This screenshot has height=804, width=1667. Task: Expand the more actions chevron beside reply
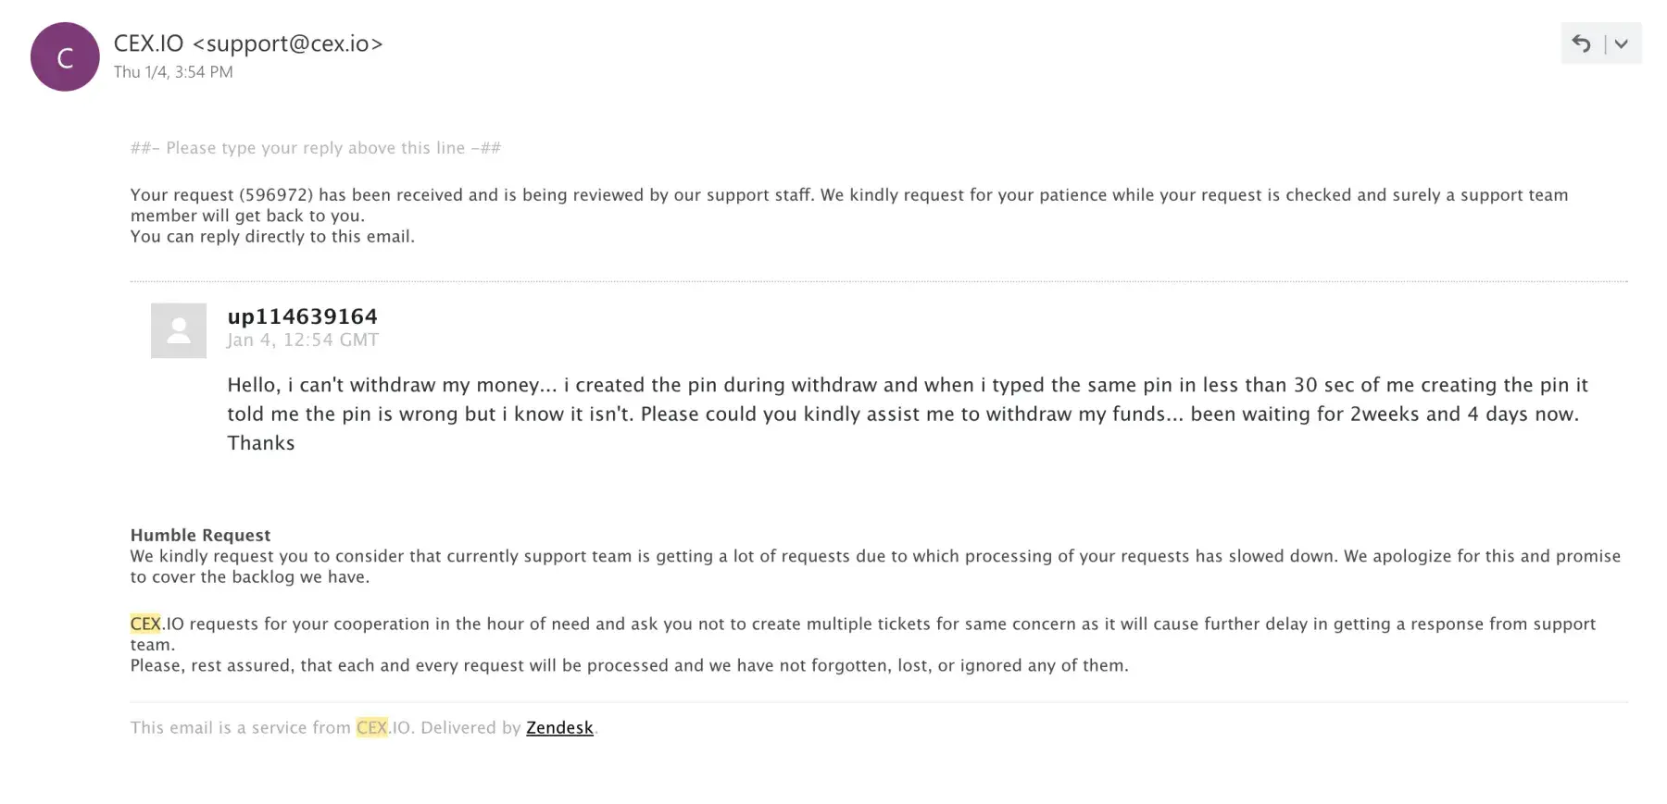pos(1622,43)
